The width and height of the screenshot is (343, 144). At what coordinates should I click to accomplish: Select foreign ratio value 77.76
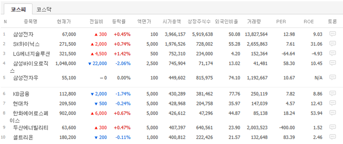click(x=235, y=94)
